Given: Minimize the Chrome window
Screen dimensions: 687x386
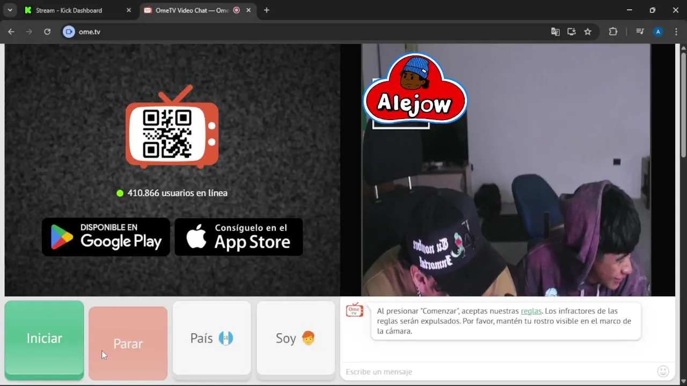Looking at the screenshot, I should [x=629, y=10].
